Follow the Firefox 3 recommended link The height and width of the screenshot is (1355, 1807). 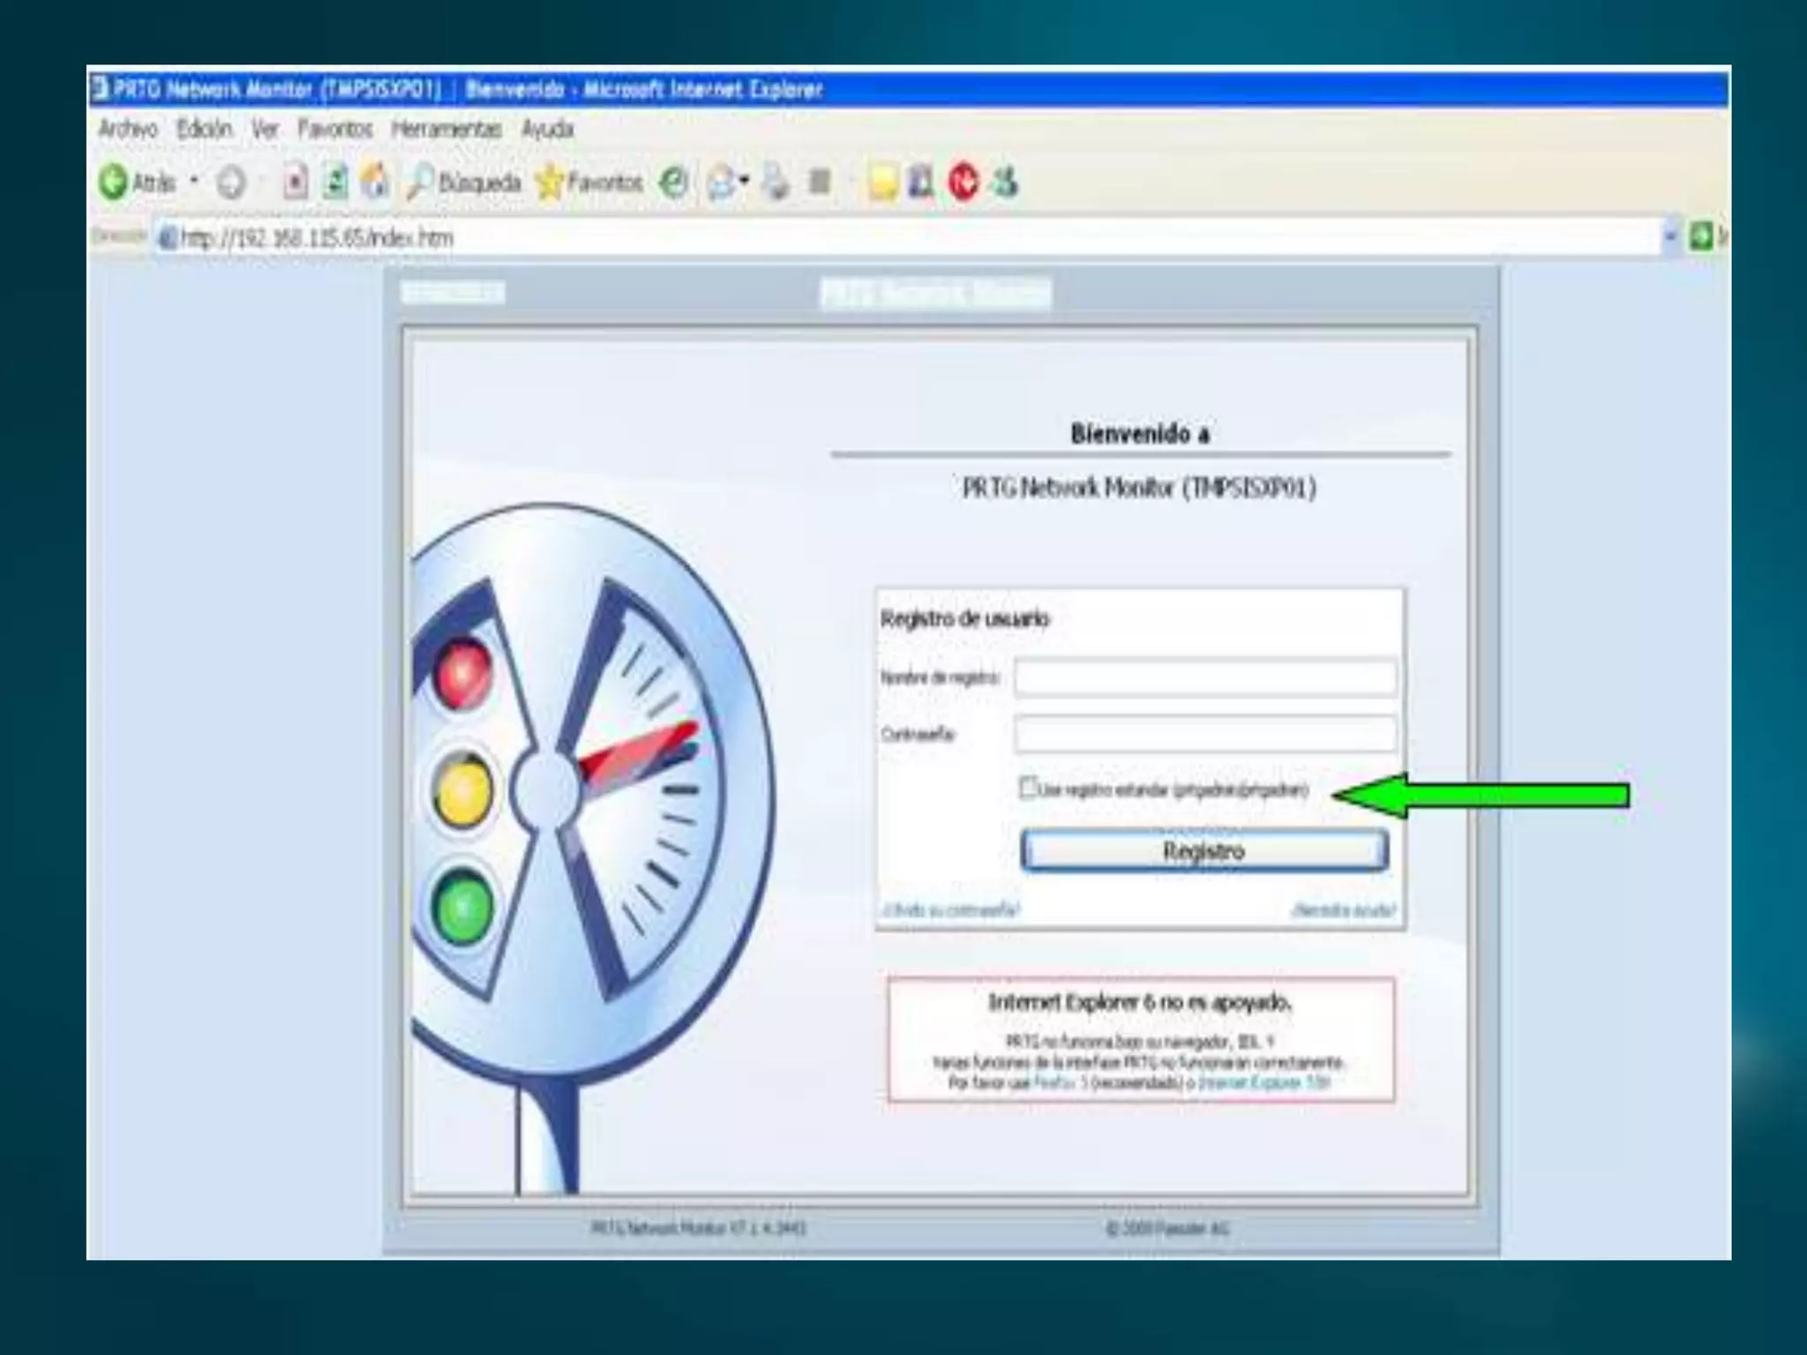tap(1059, 1082)
